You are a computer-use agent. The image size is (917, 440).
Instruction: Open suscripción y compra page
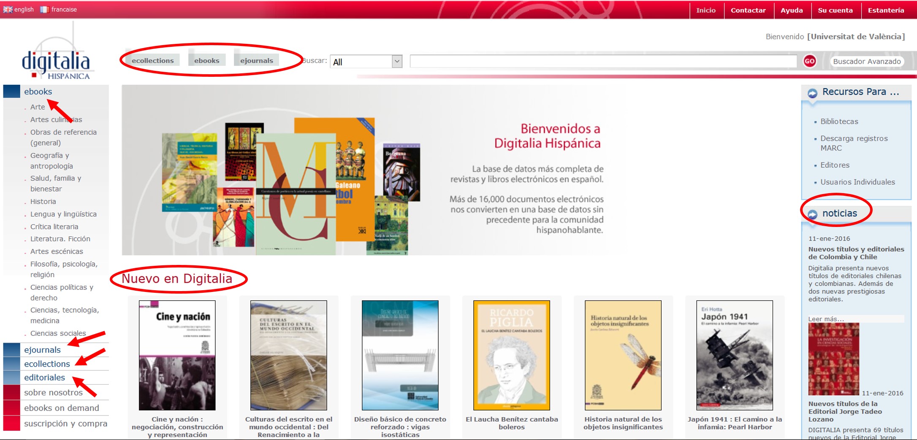point(65,424)
